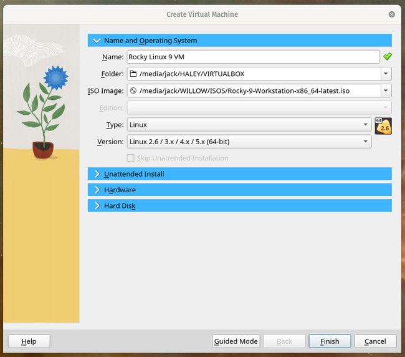Expand the Unattended Install section
This screenshot has width=405, height=357.
click(240, 174)
